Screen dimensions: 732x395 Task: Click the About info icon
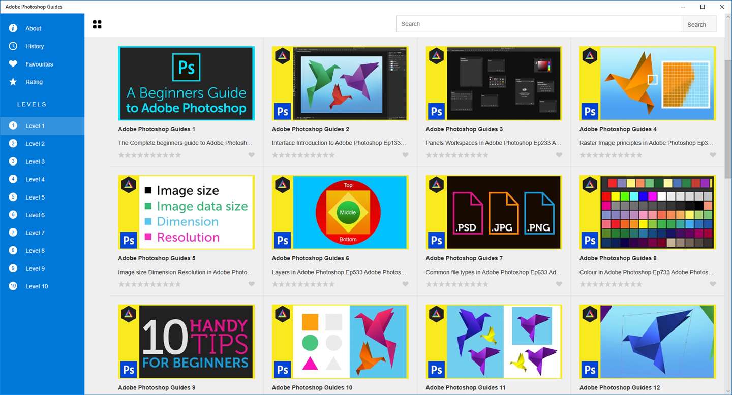pos(13,28)
